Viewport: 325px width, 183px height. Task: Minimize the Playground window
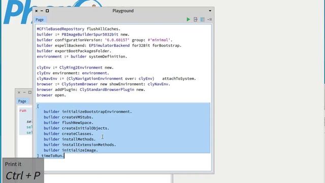point(42,11)
